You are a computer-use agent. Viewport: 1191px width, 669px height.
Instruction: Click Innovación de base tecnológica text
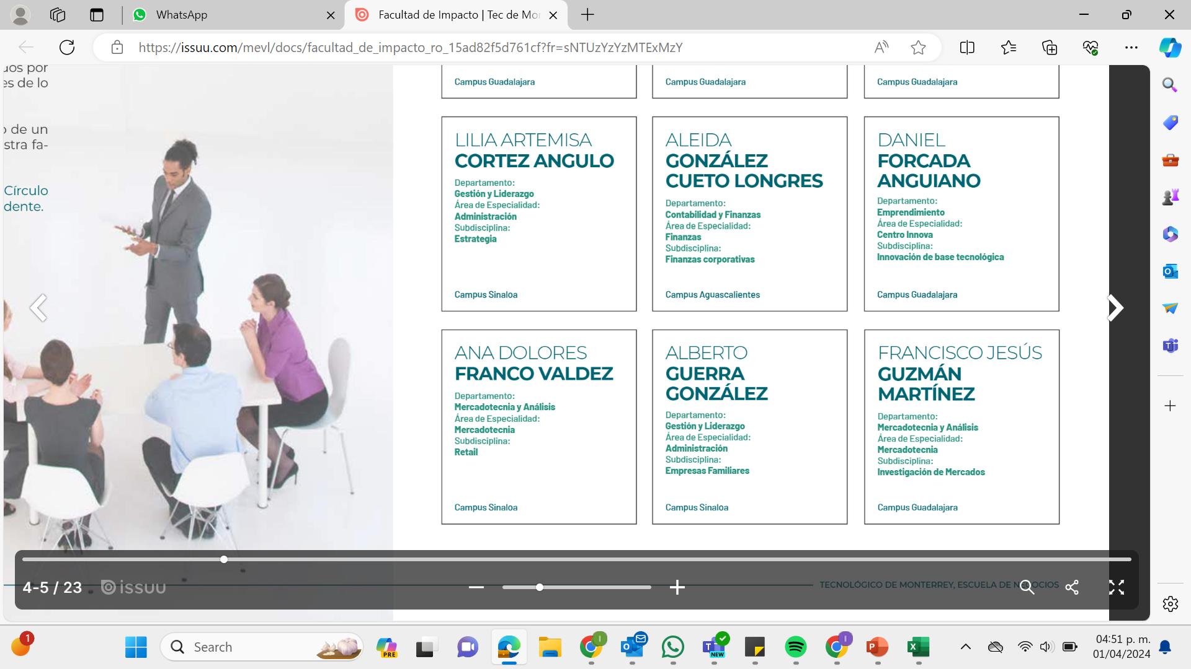[940, 257]
